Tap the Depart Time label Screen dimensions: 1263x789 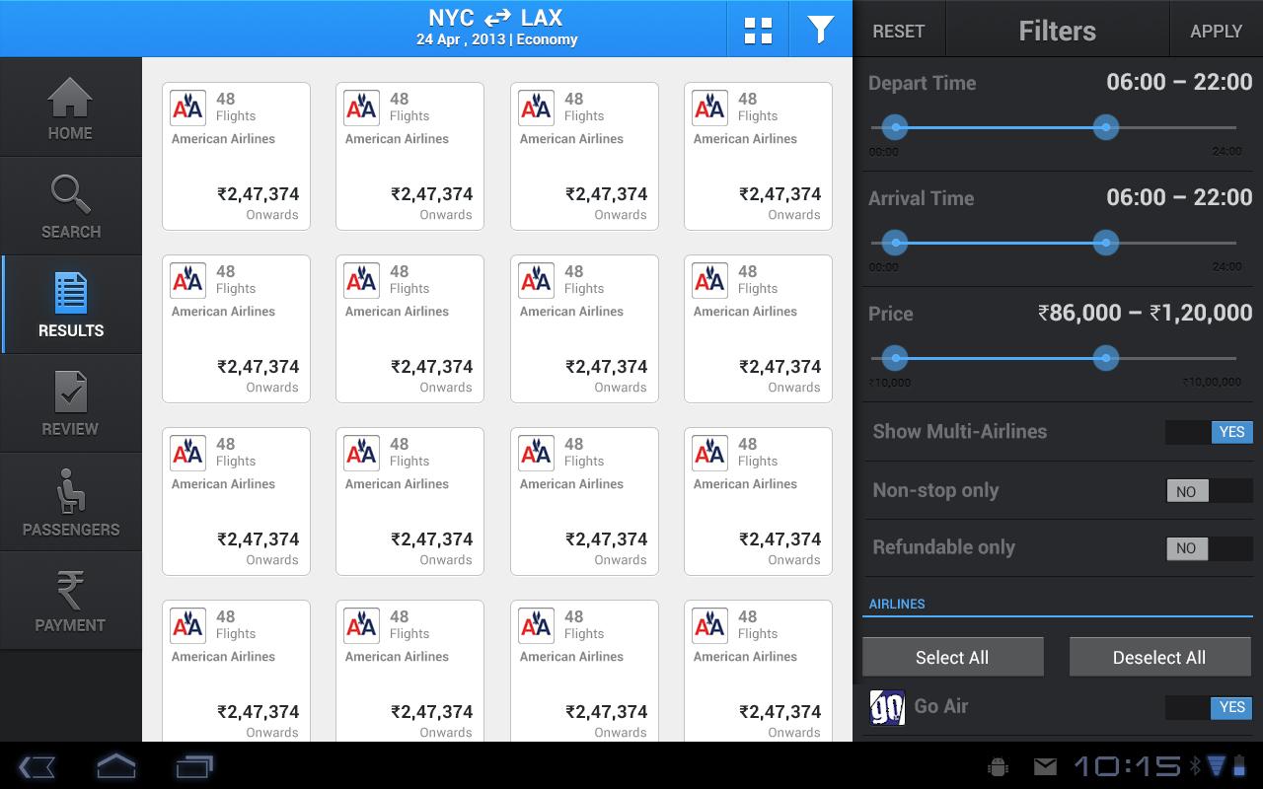pyautogui.click(x=922, y=84)
